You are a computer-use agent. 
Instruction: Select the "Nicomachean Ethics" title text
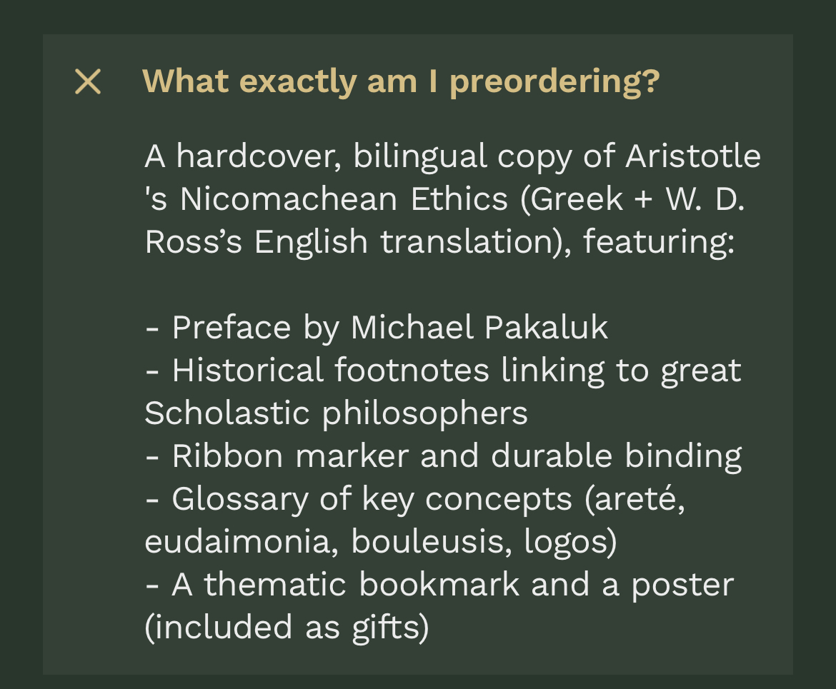pos(344,199)
